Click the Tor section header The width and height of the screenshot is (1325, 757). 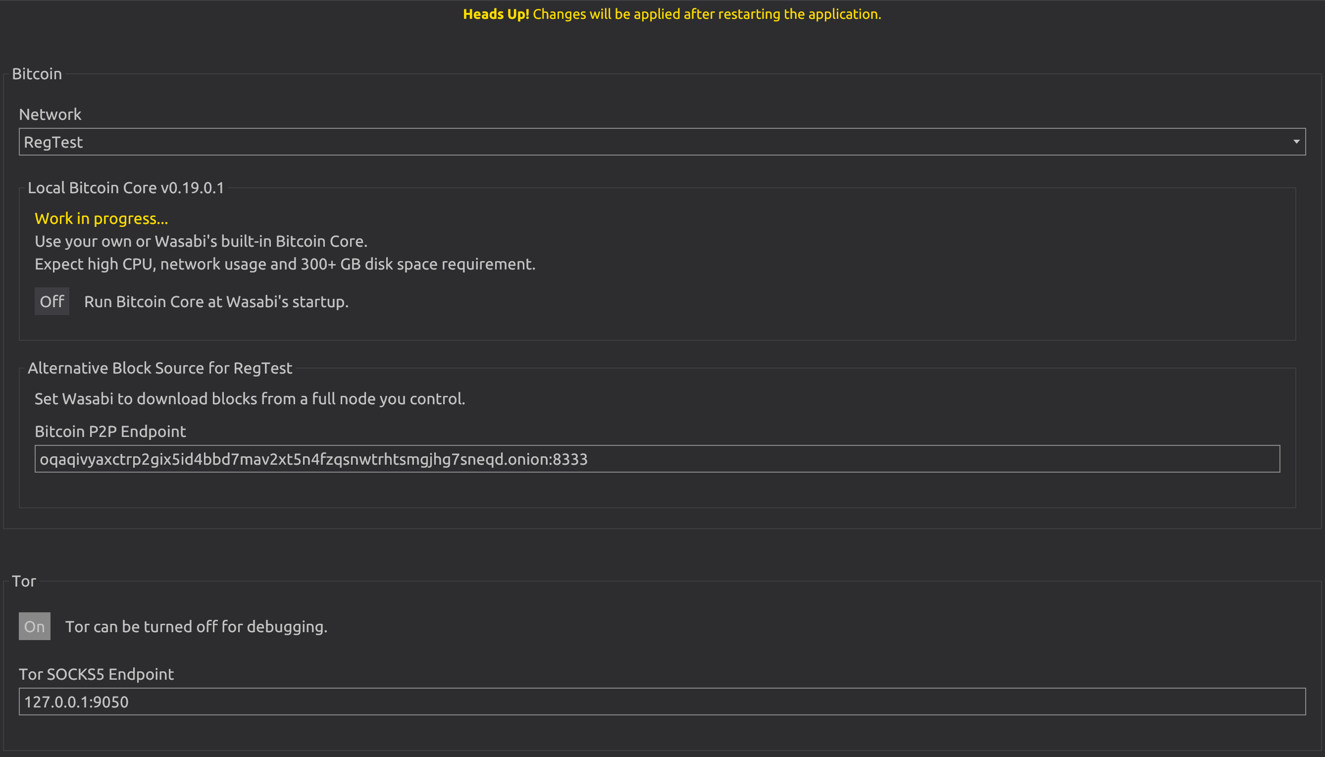24,581
